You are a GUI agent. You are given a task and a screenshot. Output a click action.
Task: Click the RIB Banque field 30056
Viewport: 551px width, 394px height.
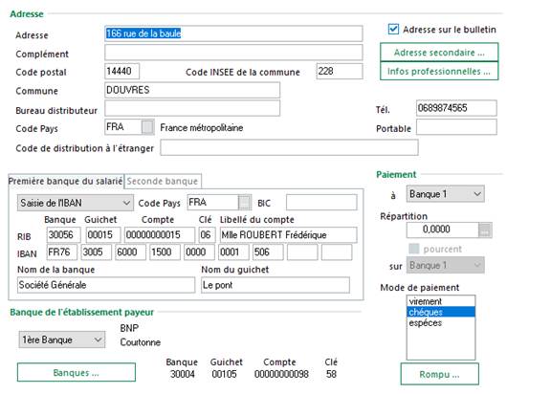tap(63, 234)
